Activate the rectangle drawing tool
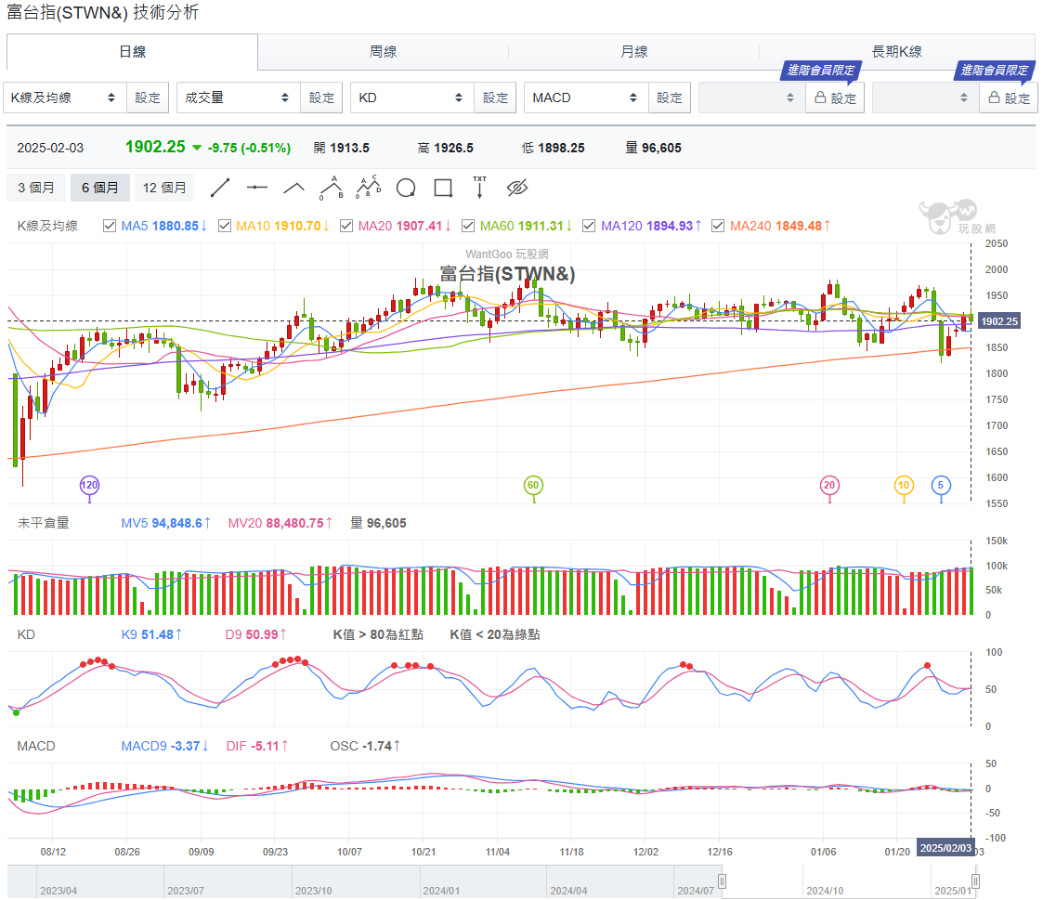1056x900 pixels. click(443, 189)
